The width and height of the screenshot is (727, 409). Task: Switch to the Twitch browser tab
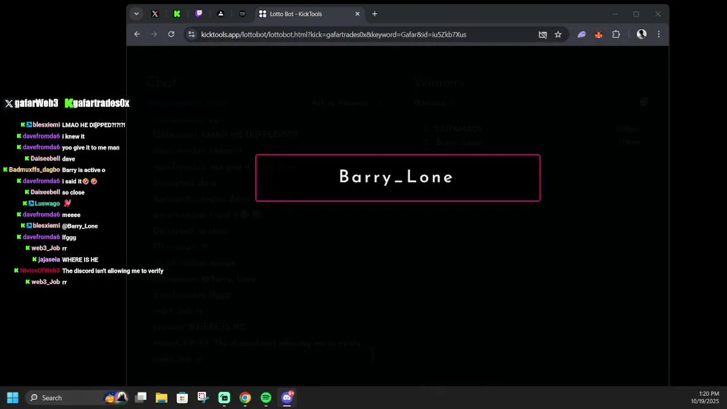[x=199, y=14]
